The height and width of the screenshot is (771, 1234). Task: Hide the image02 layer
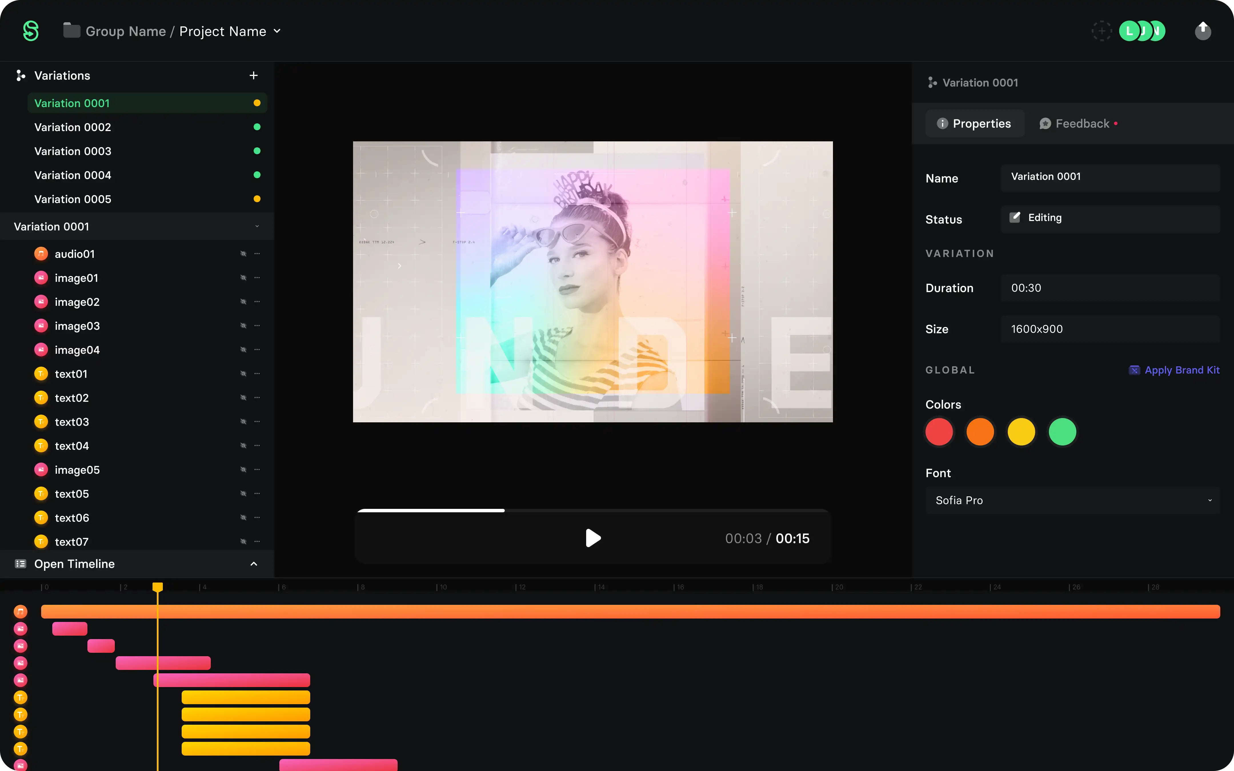(243, 301)
